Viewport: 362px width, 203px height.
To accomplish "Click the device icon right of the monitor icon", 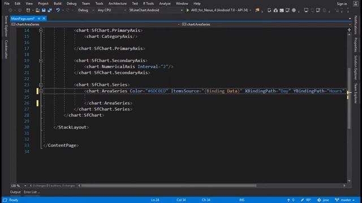I will pos(312,10).
